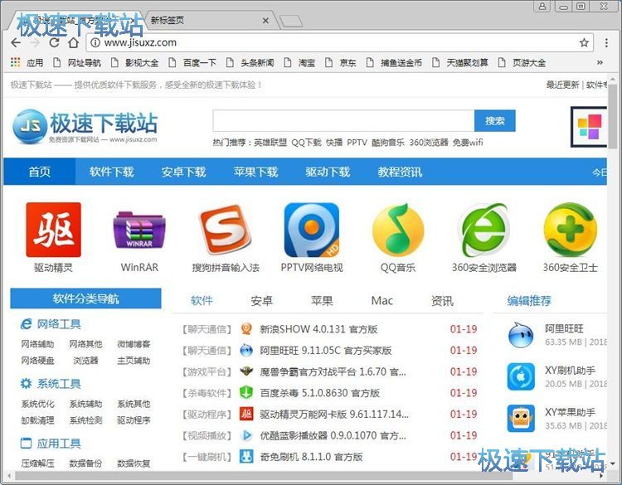Click the 酷狗音乐 hot recommendation link
The height and width of the screenshot is (485, 622).
pos(388,143)
